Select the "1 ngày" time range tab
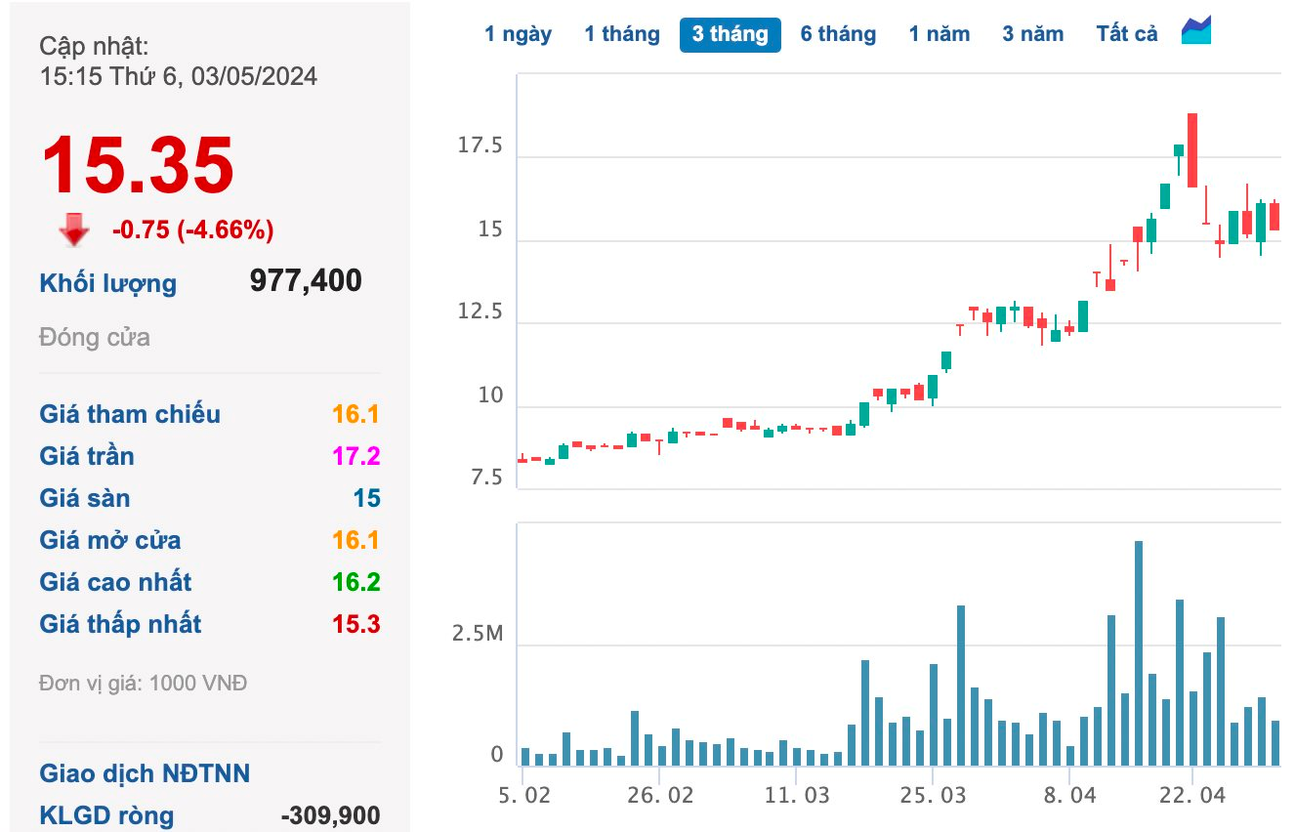Screen dimensions: 1295x832 click(x=519, y=33)
